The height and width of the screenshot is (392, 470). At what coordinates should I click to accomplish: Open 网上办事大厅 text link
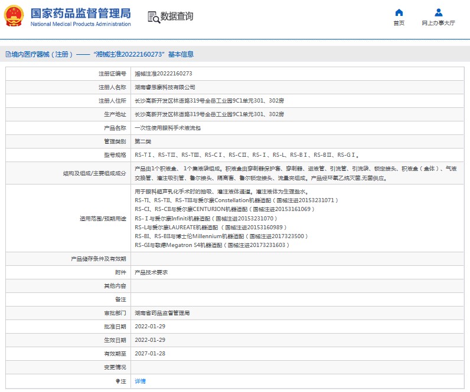[x=438, y=24]
